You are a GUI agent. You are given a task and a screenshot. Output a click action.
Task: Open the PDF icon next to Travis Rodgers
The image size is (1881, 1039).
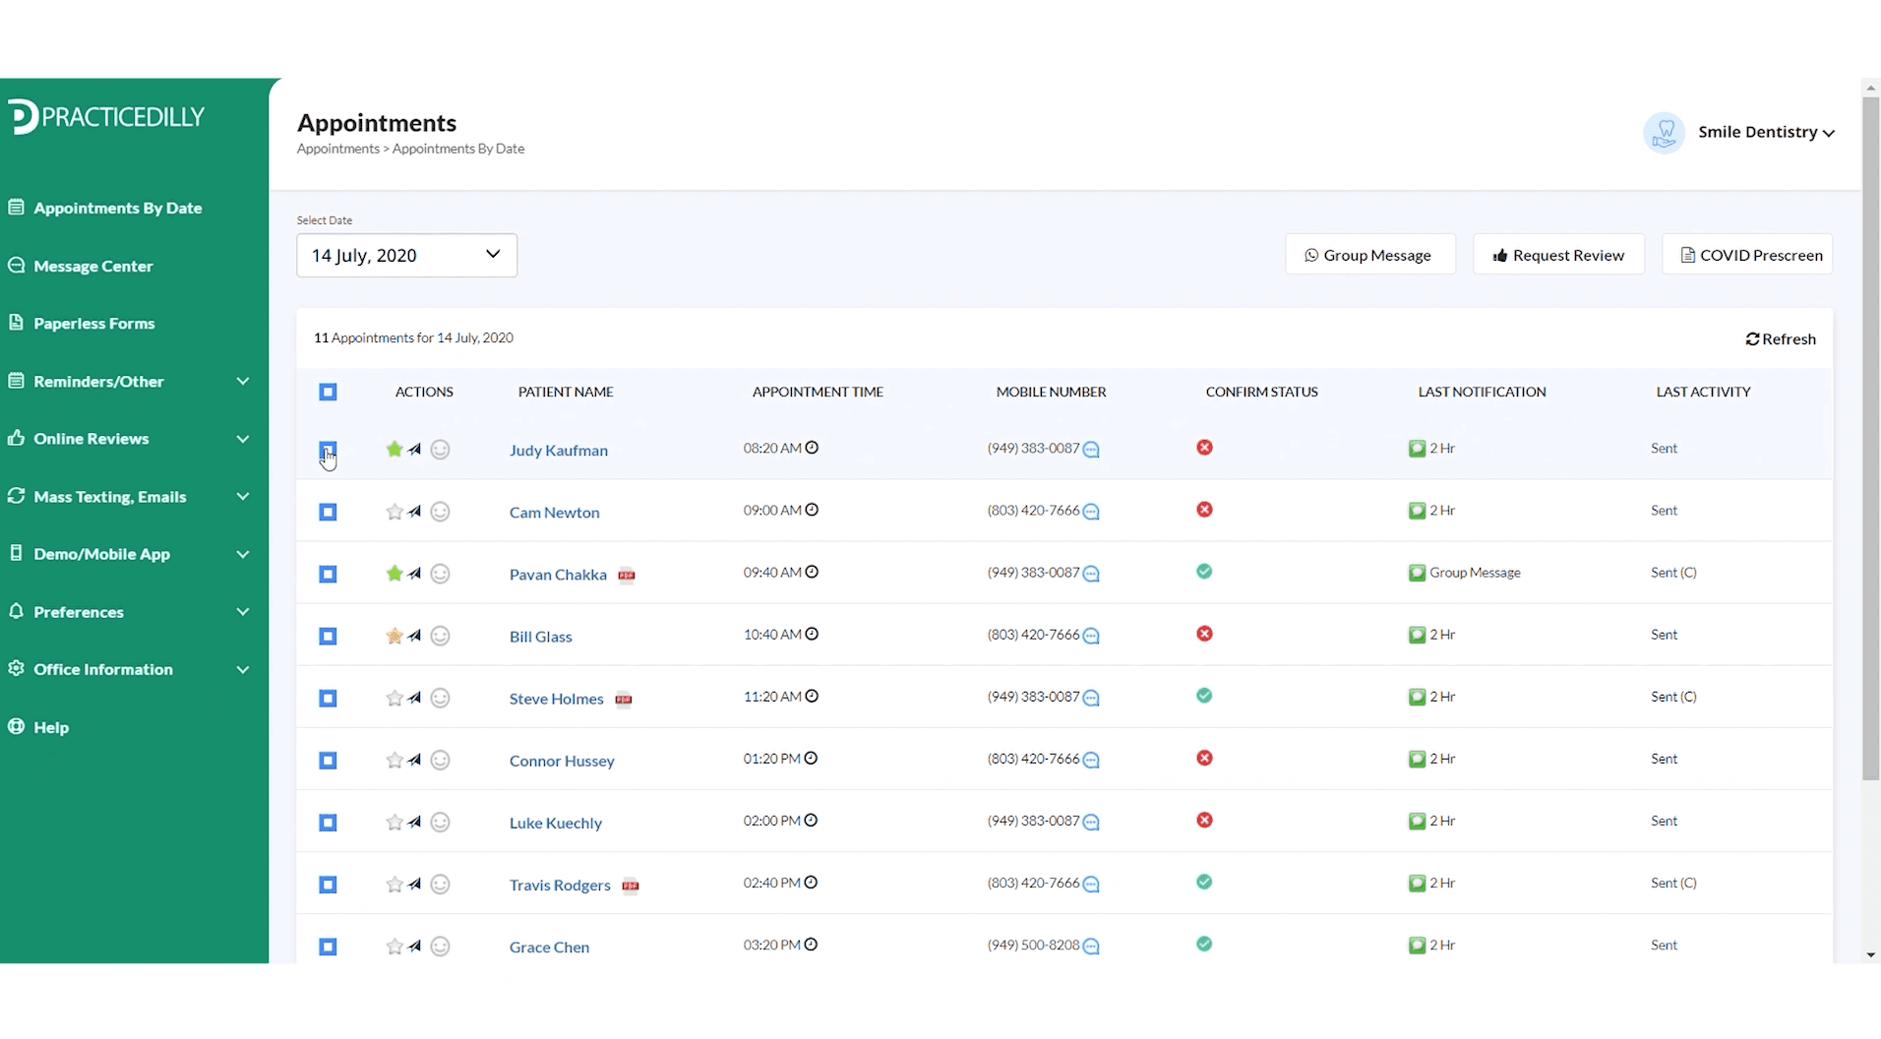[x=631, y=886]
